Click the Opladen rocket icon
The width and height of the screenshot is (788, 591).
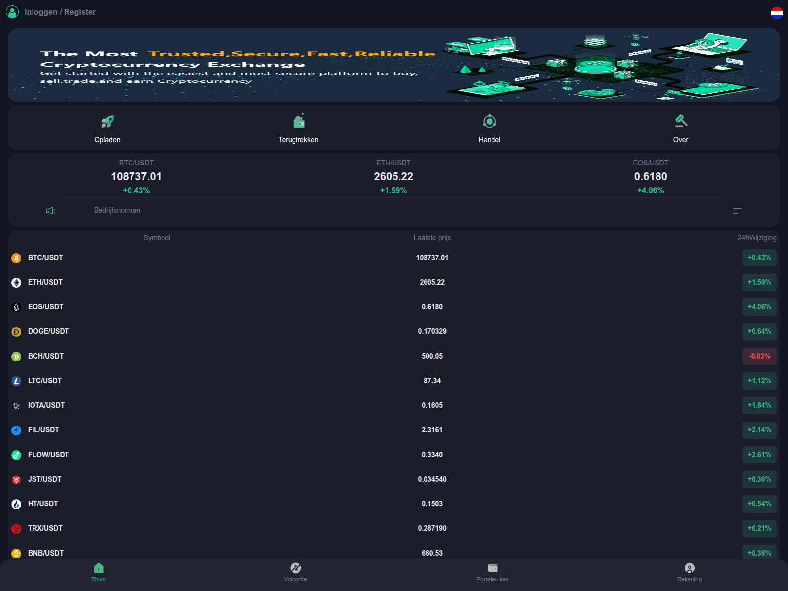coord(107,121)
